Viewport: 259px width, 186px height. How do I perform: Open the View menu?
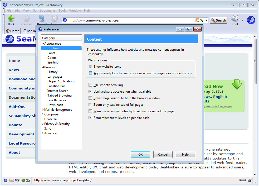point(26,10)
